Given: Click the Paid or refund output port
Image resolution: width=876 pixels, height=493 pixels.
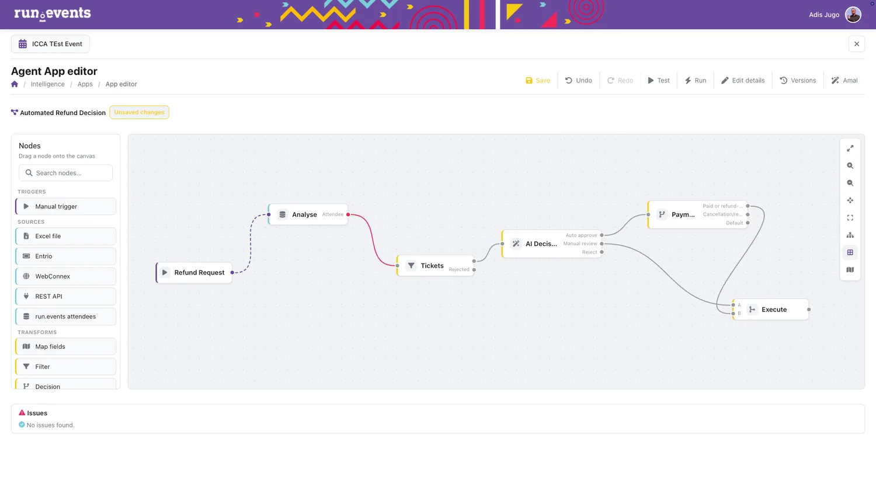Looking at the screenshot, I should point(748,206).
